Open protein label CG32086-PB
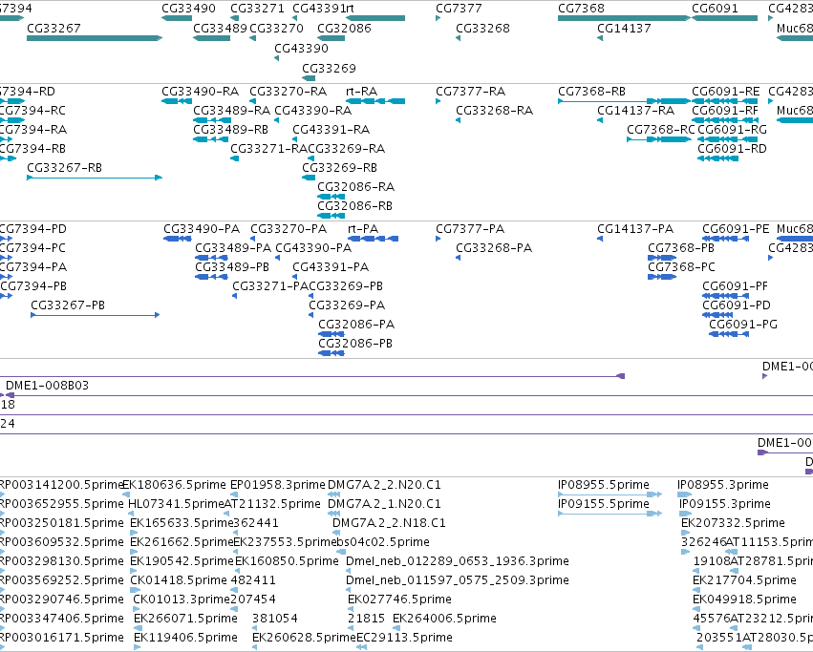The image size is (813, 652). [x=355, y=344]
